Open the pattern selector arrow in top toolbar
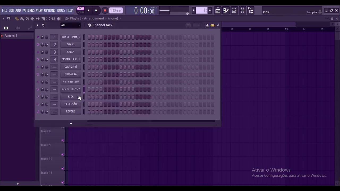The height and width of the screenshot is (191, 340). coord(194,11)
